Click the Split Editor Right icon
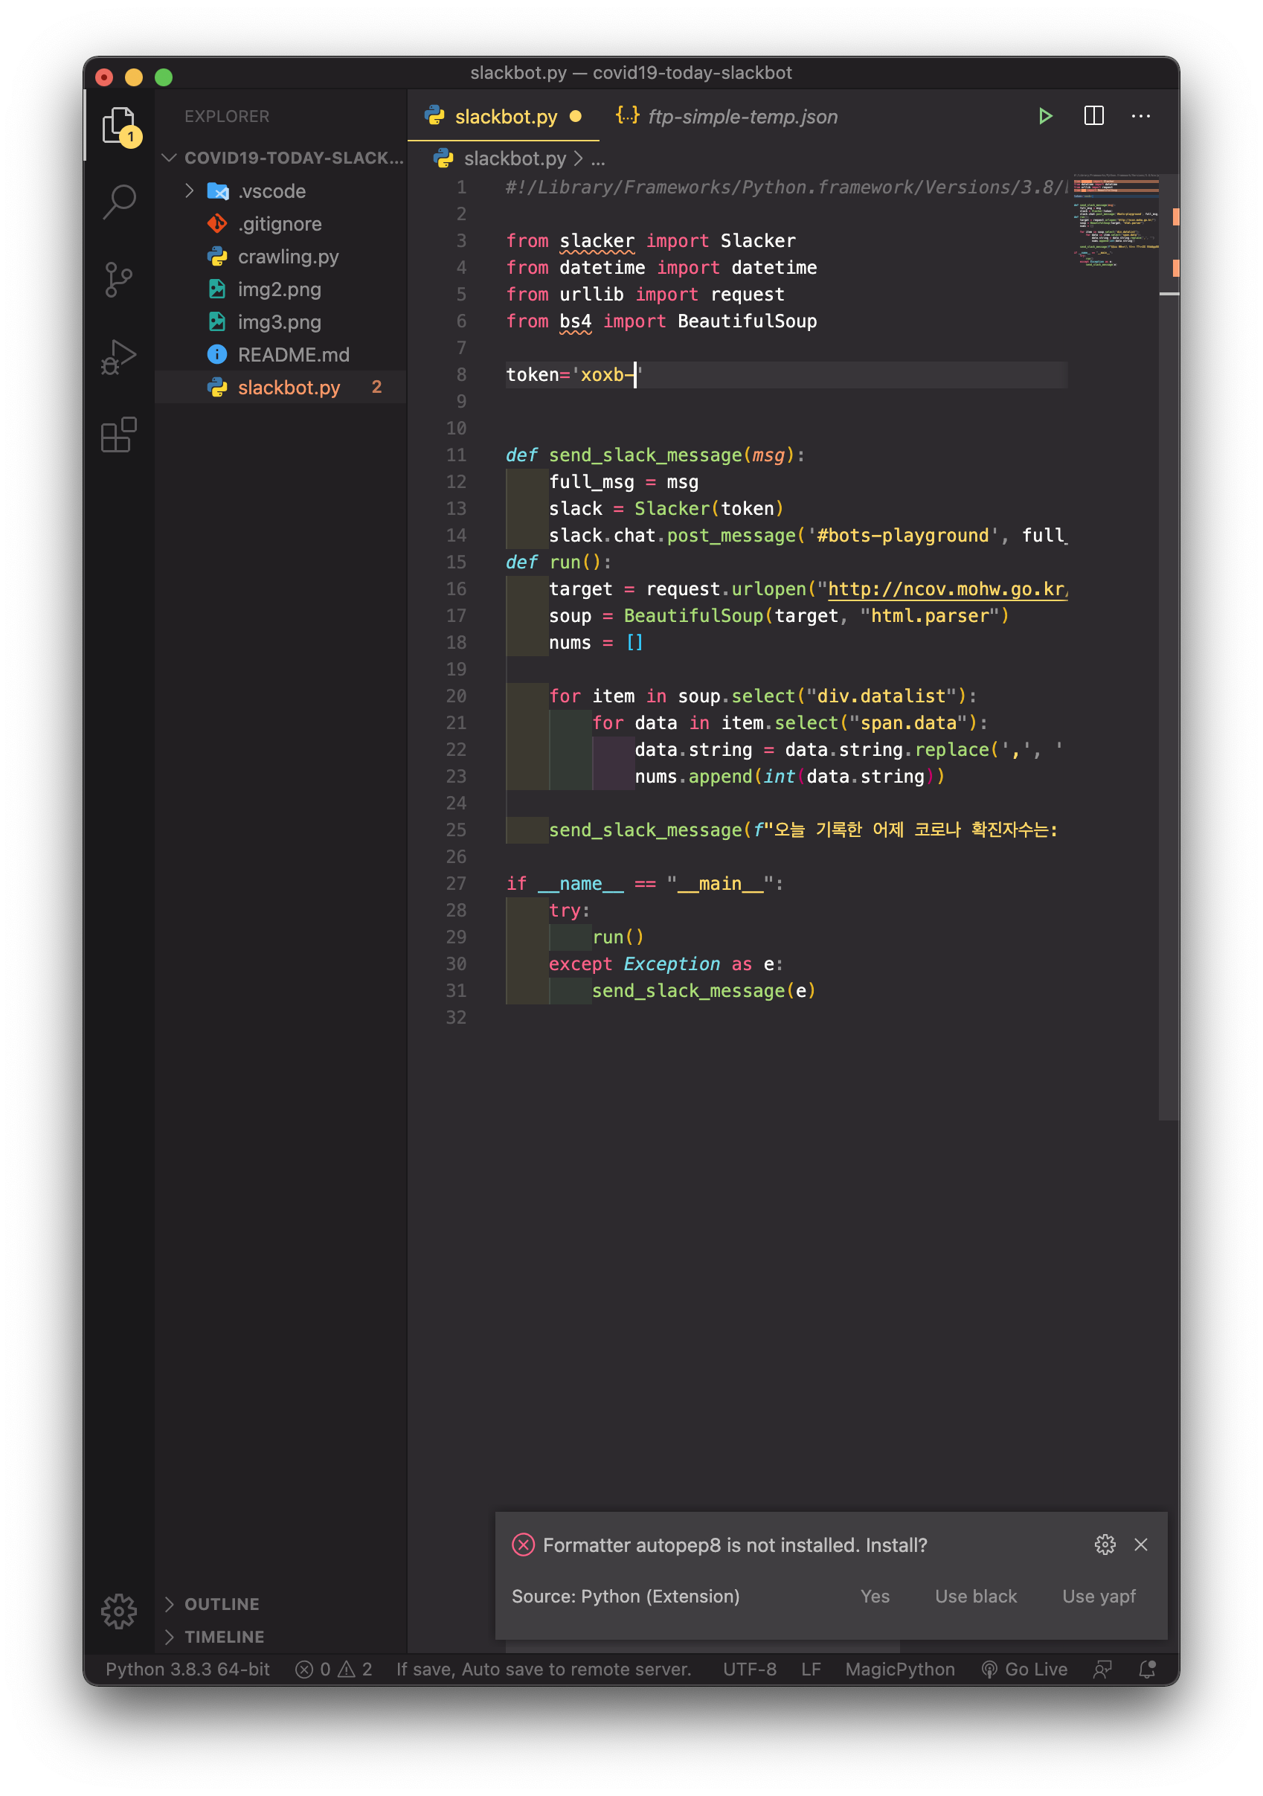Image resolution: width=1263 pixels, height=1796 pixels. pos(1093,117)
